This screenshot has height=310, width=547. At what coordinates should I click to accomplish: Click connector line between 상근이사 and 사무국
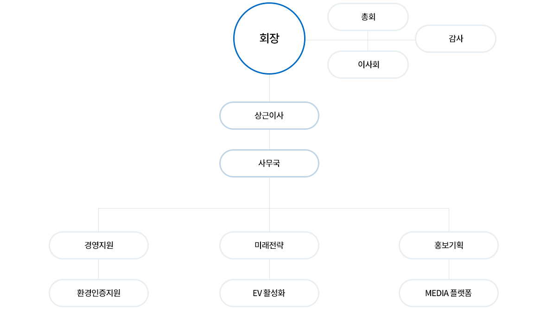pos(269,139)
